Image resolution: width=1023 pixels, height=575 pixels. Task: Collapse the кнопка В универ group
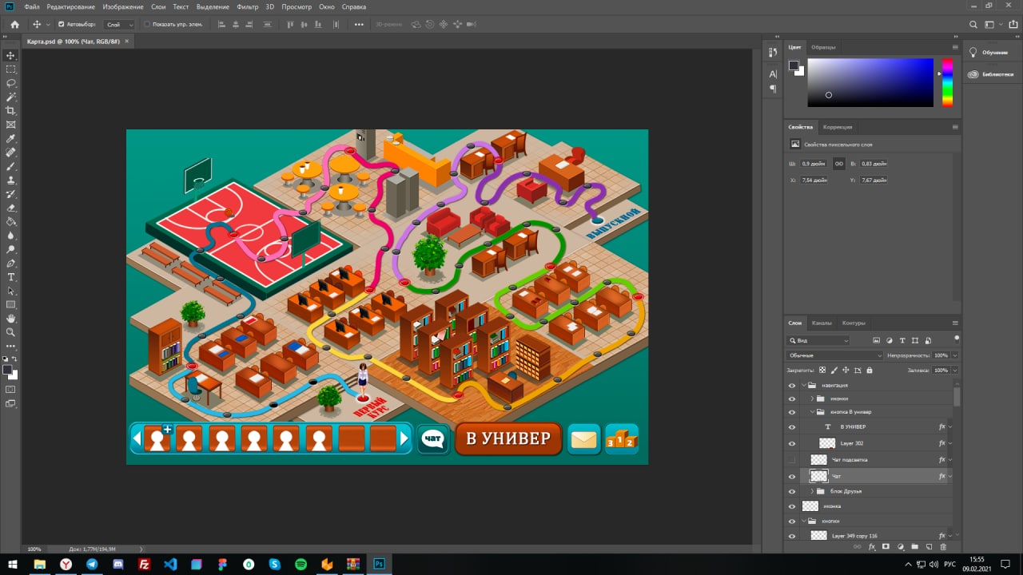(x=812, y=412)
